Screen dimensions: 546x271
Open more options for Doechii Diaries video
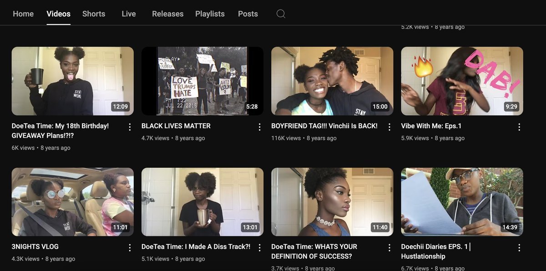tap(519, 248)
